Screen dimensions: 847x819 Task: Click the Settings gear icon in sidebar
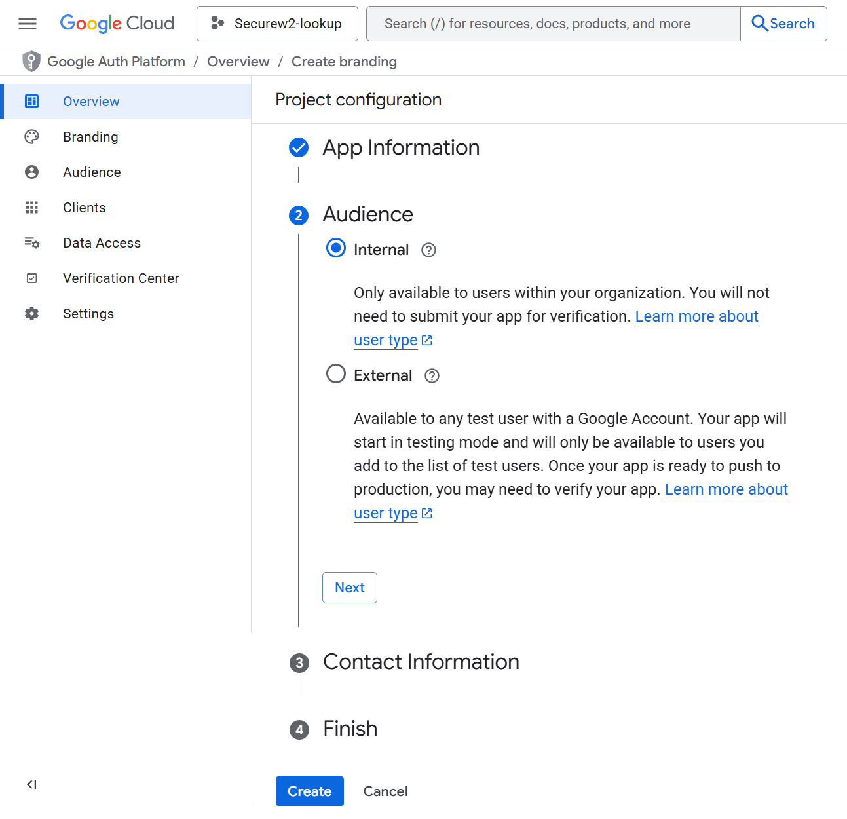point(31,314)
